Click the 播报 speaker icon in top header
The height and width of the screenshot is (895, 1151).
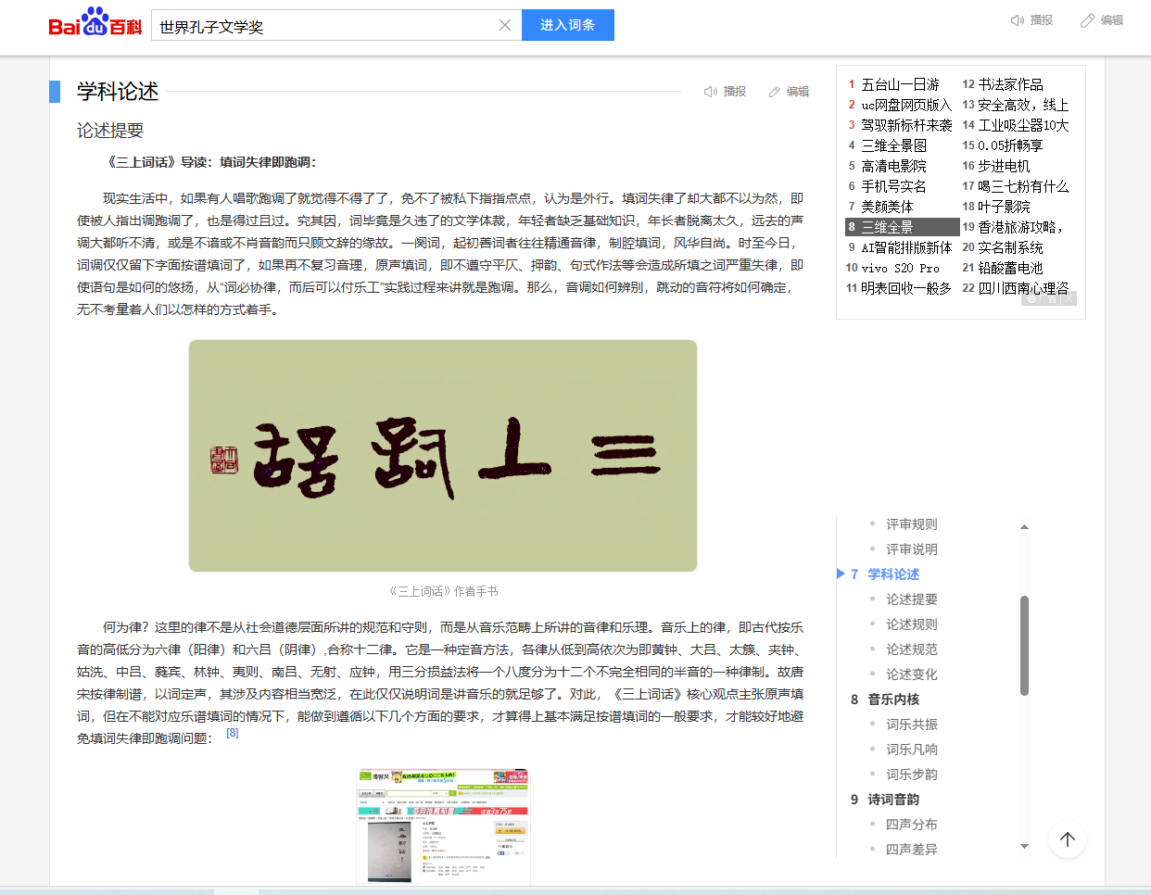pyautogui.click(x=1018, y=20)
